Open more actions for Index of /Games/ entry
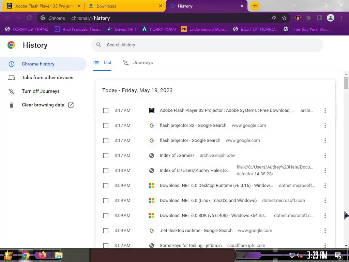This screenshot has width=349, height=262. click(x=325, y=156)
